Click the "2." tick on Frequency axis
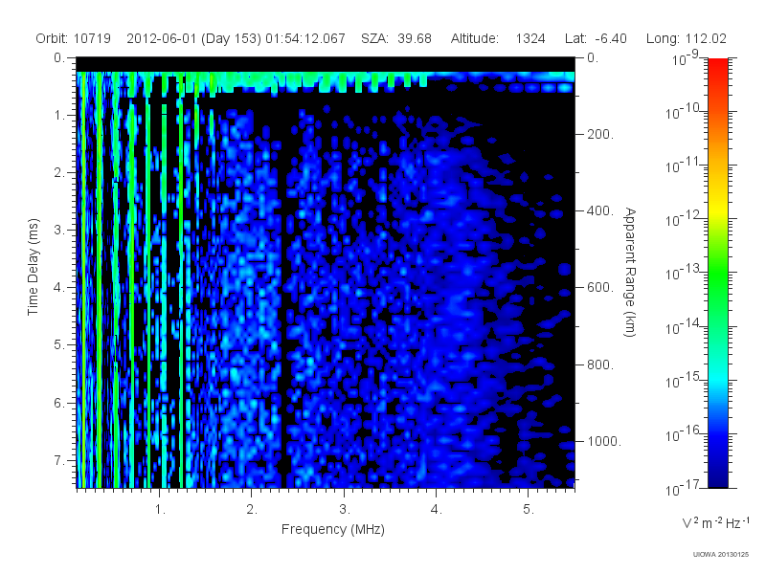Viewport: 766px width, 574px height. point(252,510)
